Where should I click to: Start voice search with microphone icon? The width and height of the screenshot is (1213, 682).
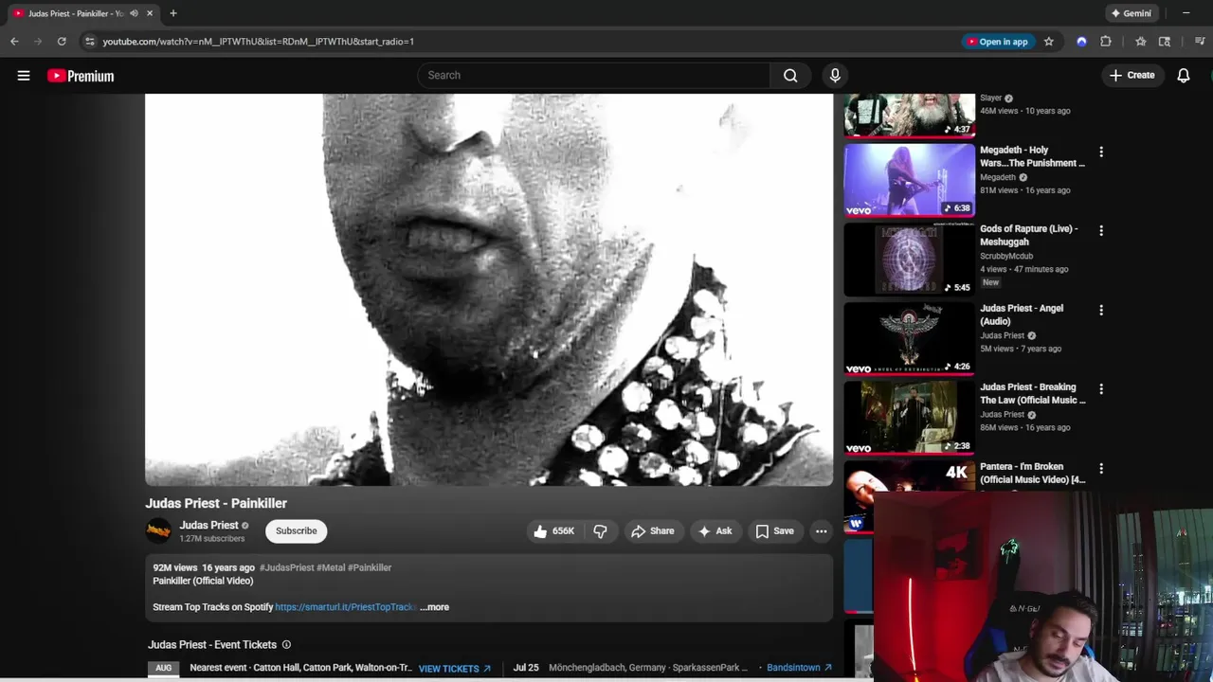pyautogui.click(x=835, y=76)
